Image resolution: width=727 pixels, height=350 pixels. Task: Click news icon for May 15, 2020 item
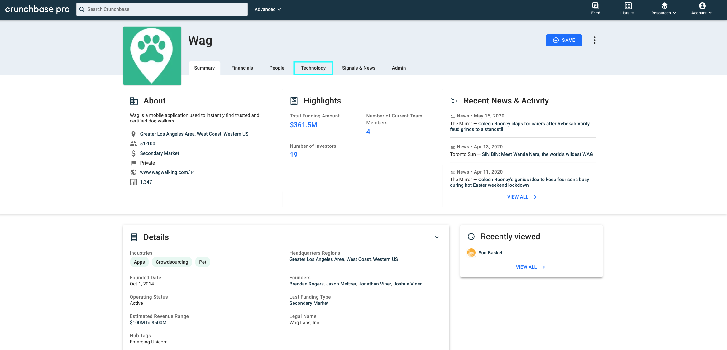452,116
